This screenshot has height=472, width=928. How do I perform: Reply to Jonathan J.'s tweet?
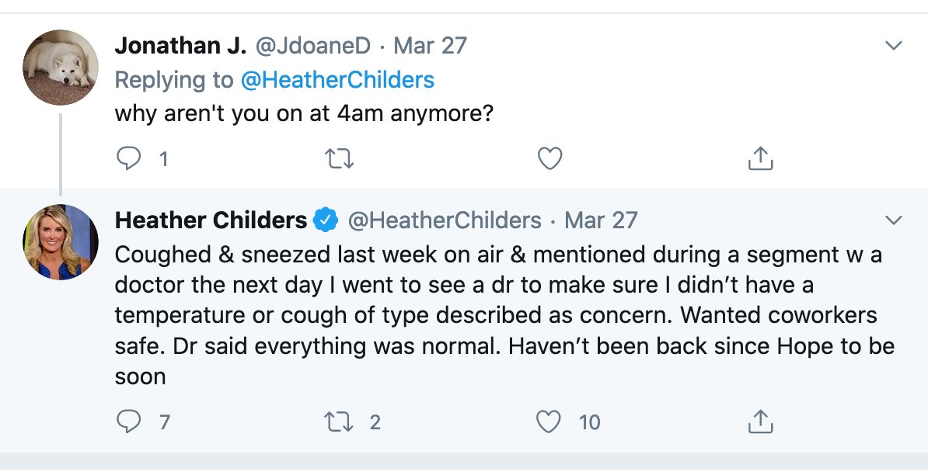[129, 158]
